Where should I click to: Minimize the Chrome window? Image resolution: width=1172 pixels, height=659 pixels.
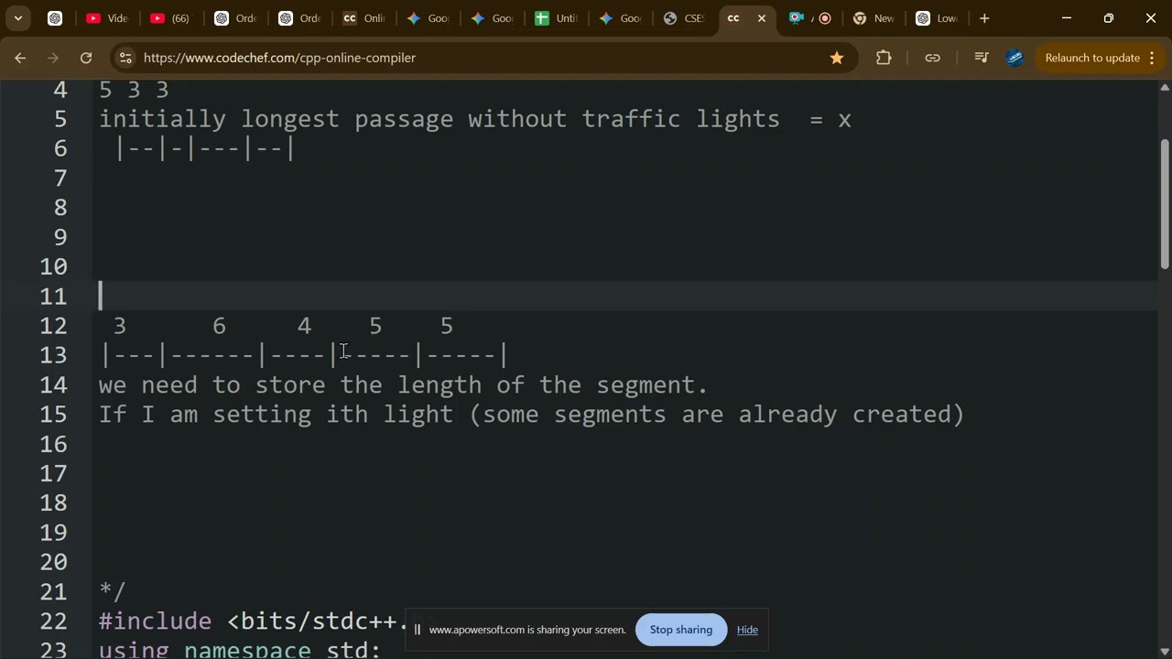click(1067, 18)
